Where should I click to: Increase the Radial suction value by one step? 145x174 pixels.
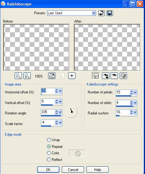pos(132,111)
